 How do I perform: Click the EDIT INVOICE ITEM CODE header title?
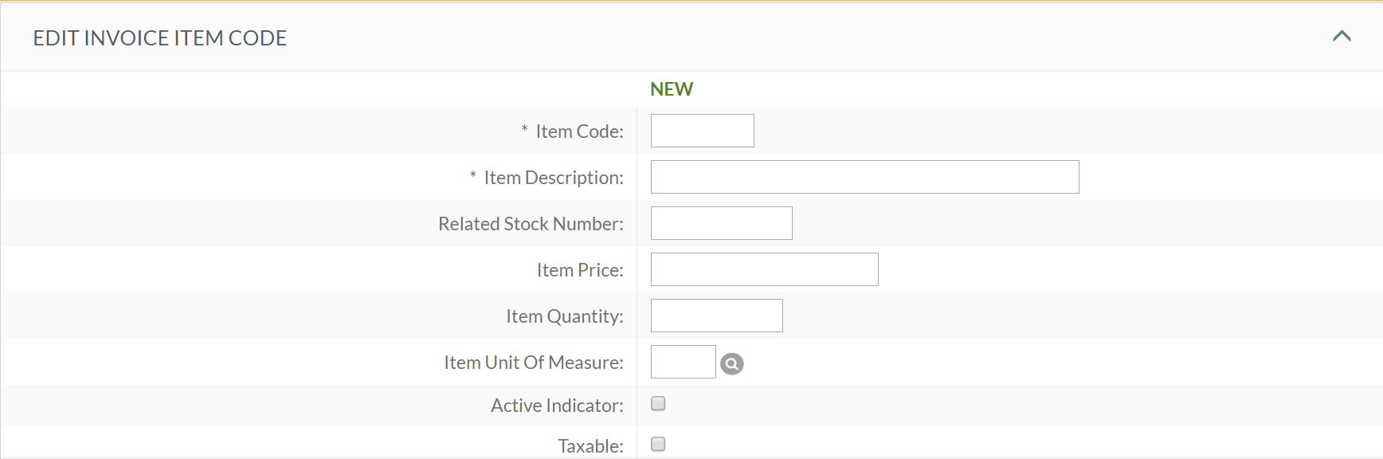coord(160,38)
